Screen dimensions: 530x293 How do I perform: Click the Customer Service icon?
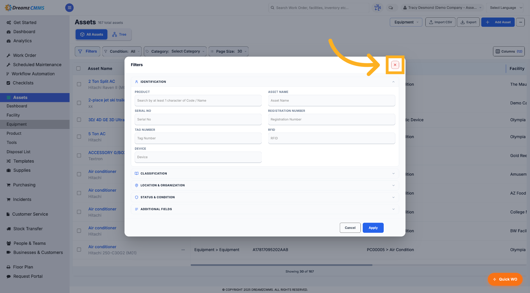pyautogui.click(x=8, y=214)
